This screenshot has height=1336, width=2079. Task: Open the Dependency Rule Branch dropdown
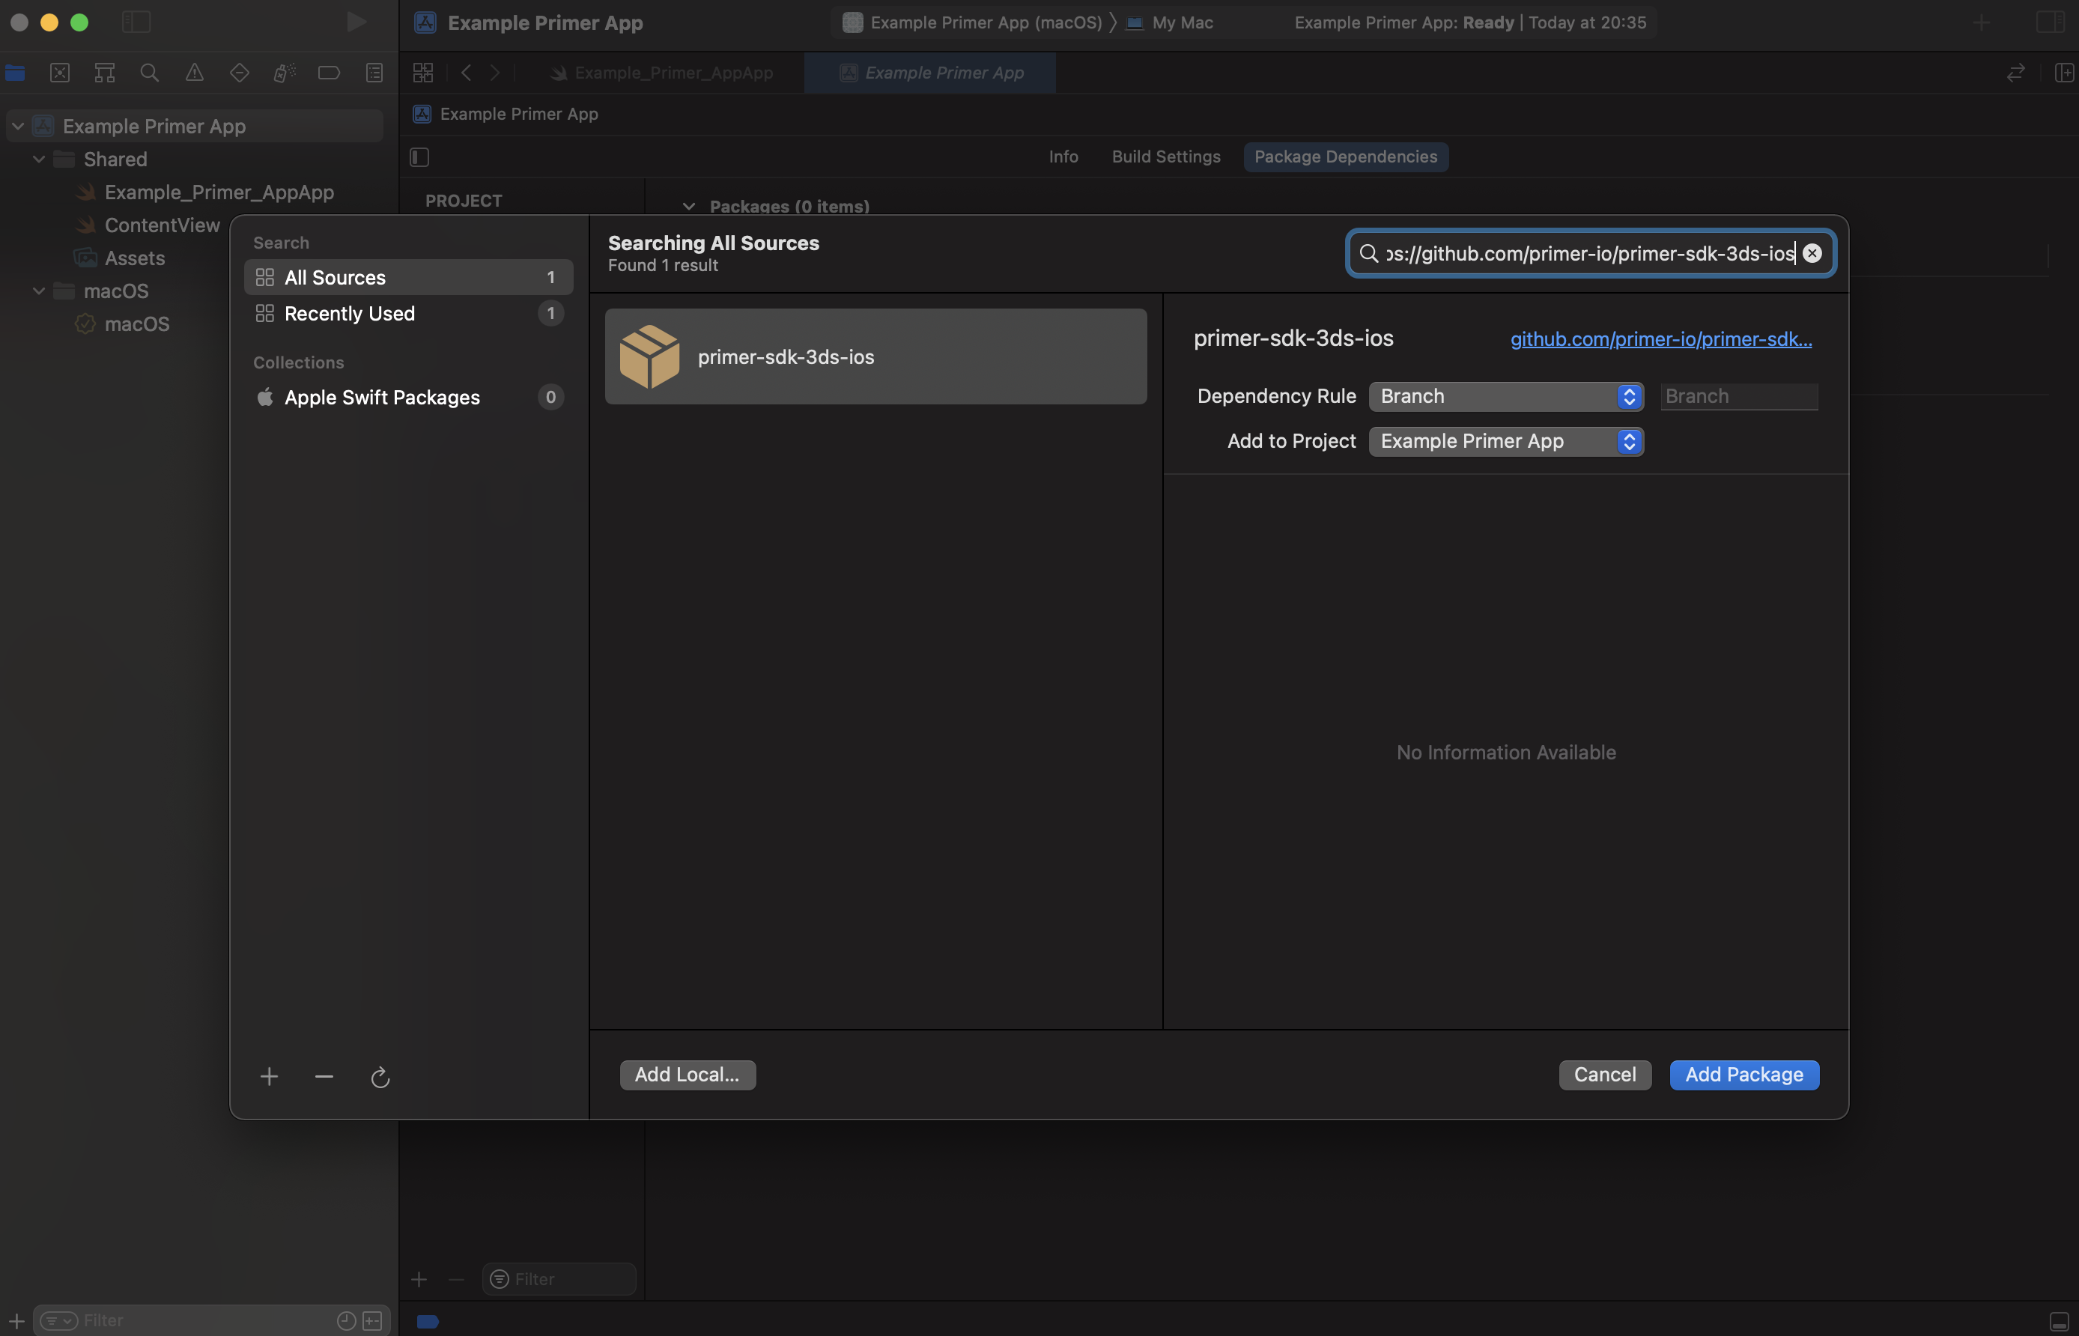(x=1505, y=396)
